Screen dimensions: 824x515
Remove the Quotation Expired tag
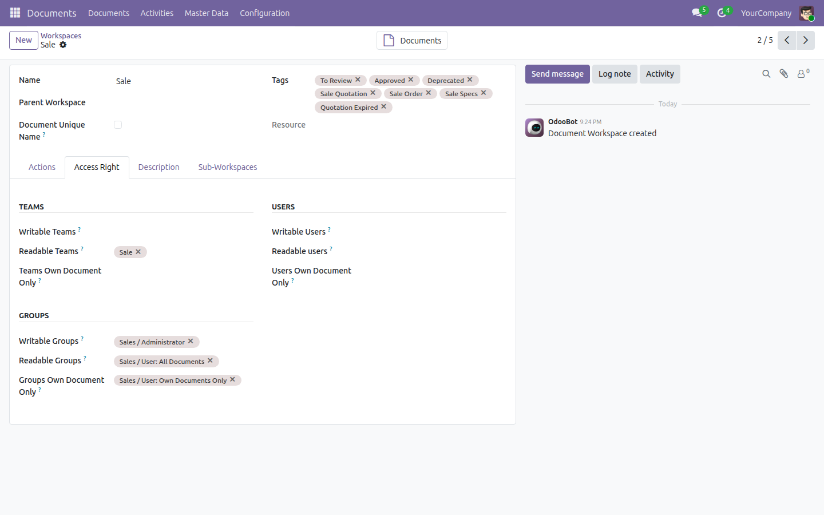pyautogui.click(x=384, y=107)
